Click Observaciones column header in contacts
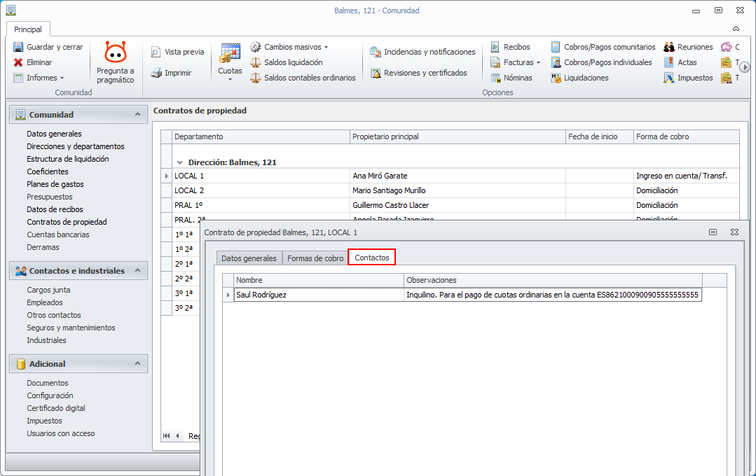This screenshot has width=756, height=476. tap(553, 281)
